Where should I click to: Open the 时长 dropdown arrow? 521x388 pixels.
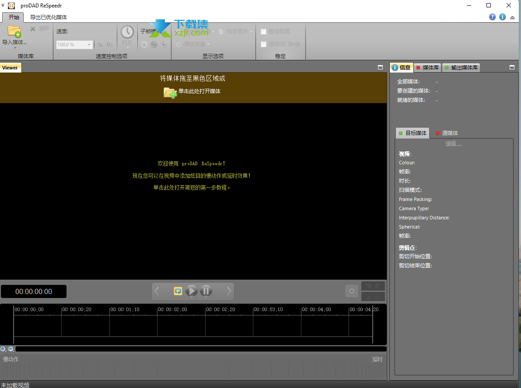point(128,48)
